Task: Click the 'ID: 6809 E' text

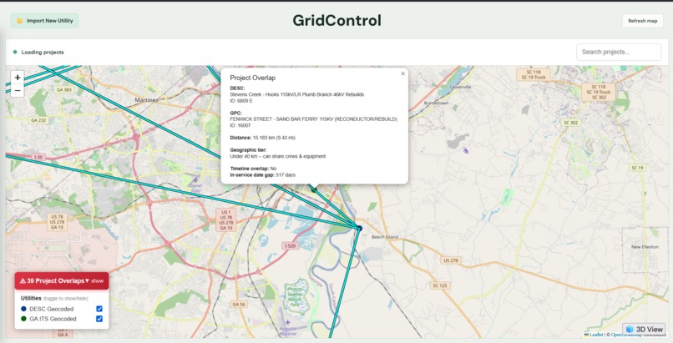Action: [241, 101]
